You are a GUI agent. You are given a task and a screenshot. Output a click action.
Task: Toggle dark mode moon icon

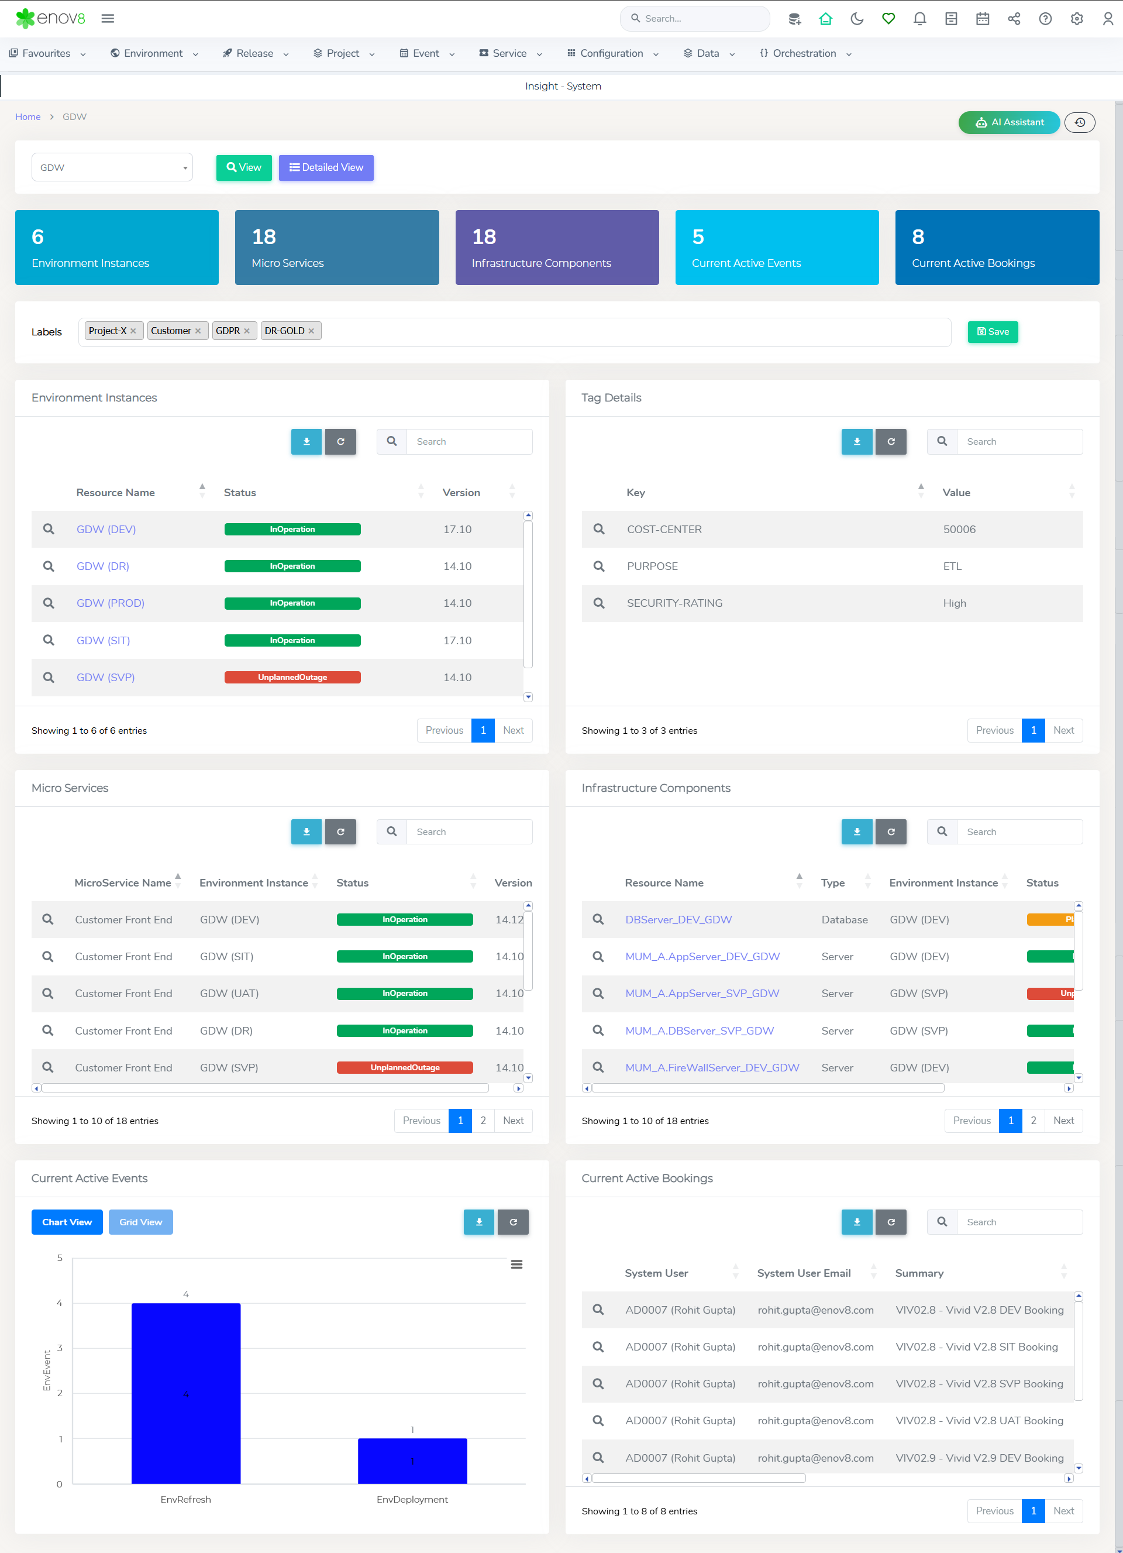857,19
